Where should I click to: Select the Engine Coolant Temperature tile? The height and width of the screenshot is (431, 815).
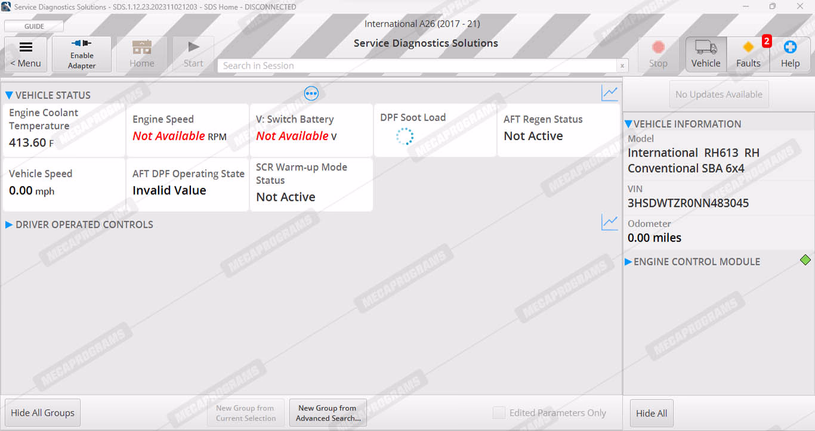point(64,131)
